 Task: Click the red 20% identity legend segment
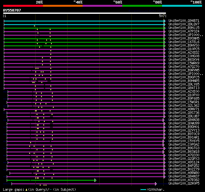pos(23,6)
